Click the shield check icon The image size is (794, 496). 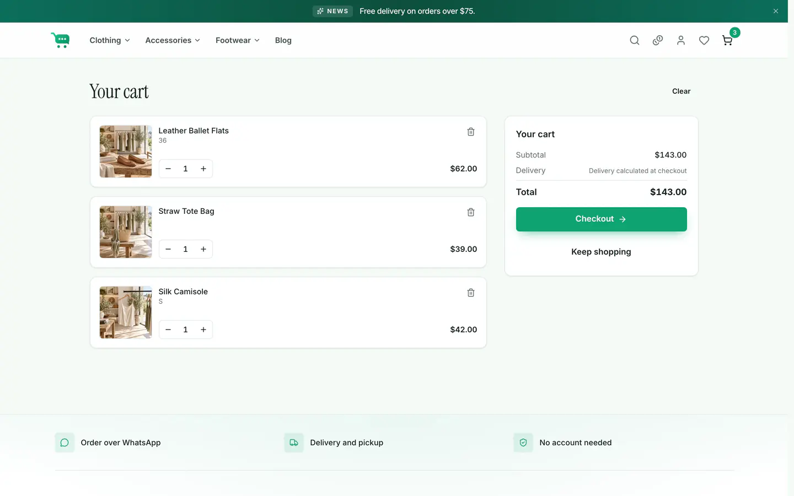[x=523, y=443]
